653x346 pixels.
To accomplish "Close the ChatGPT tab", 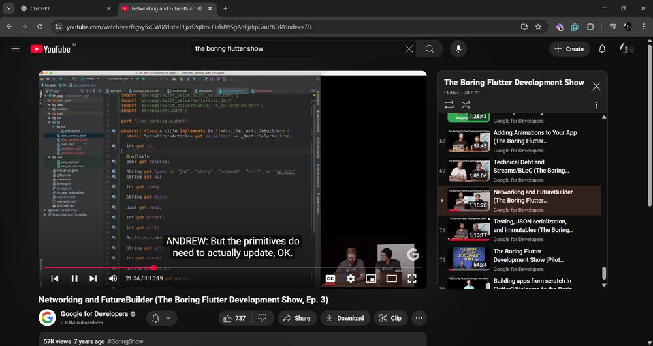I will pyautogui.click(x=108, y=8).
